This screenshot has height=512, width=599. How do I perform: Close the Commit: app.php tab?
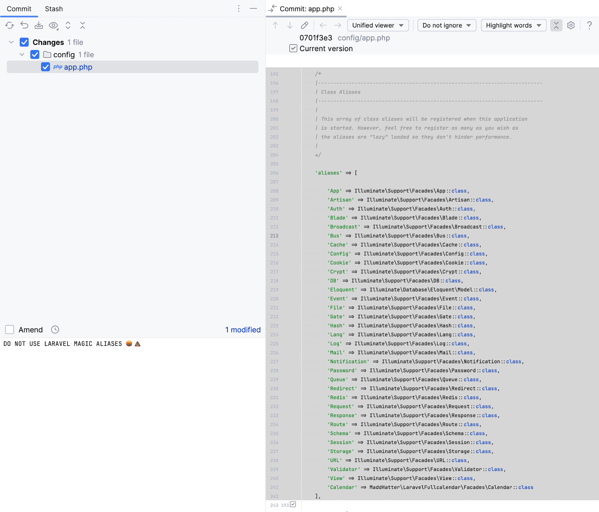pyautogui.click(x=340, y=9)
